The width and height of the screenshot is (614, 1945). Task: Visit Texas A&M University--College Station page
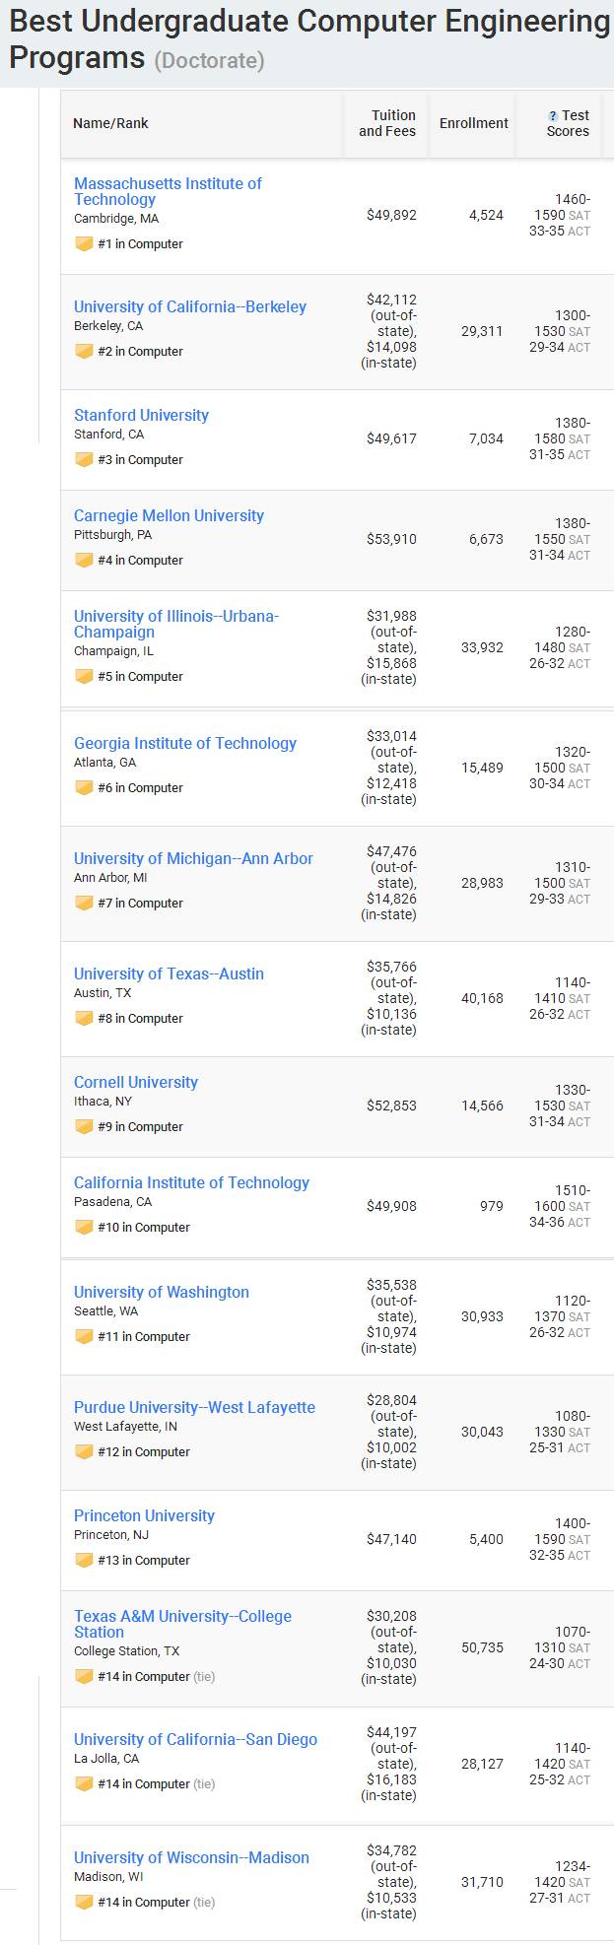(x=182, y=1624)
